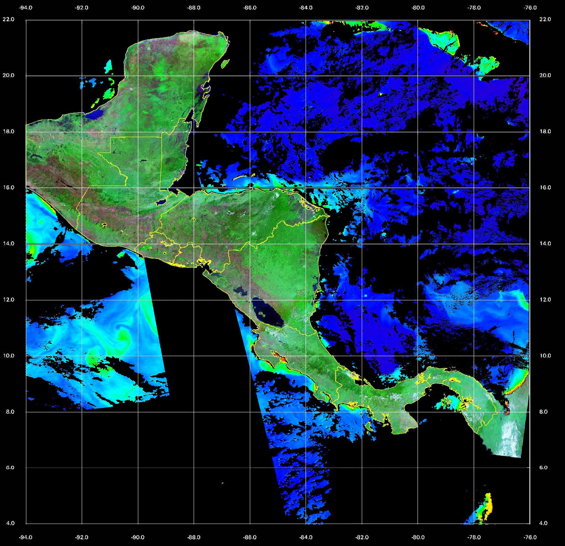Click the 20.0 latitude label on right axis
Viewport: 565px width, 546px height.
545,75
